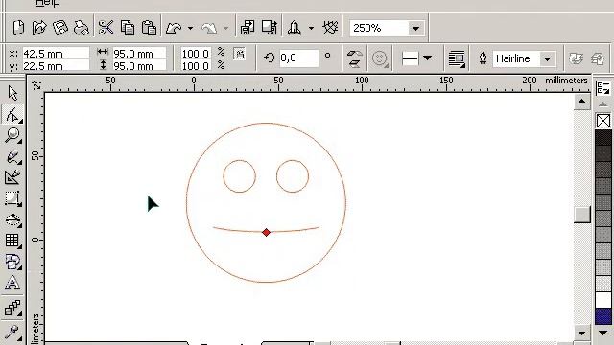Select the Ellipse tool

[x=12, y=219]
